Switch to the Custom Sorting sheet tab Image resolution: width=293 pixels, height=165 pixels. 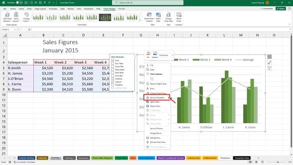click(x=27, y=158)
